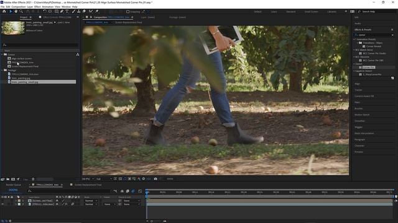This screenshot has width=398, height=223.
Task: Create a new folder in Project panel
Action: (x=8, y=179)
